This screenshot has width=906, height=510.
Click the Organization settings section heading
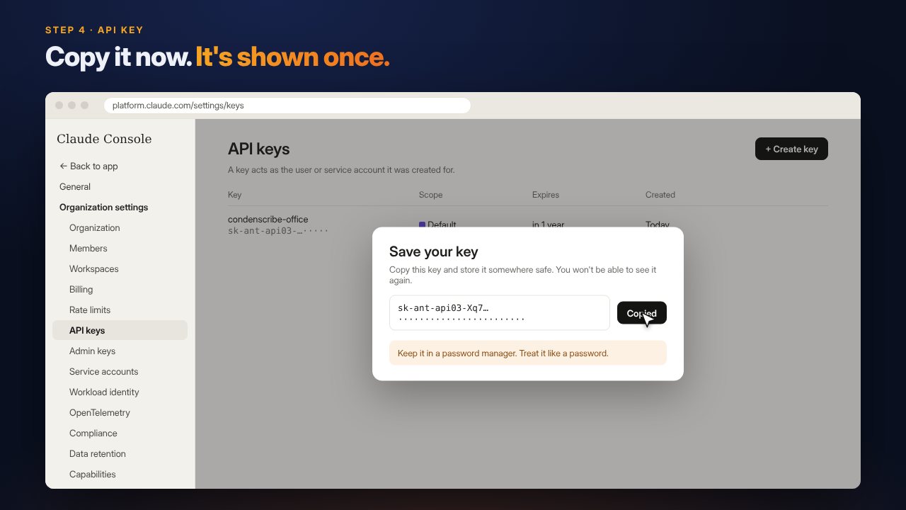(104, 207)
